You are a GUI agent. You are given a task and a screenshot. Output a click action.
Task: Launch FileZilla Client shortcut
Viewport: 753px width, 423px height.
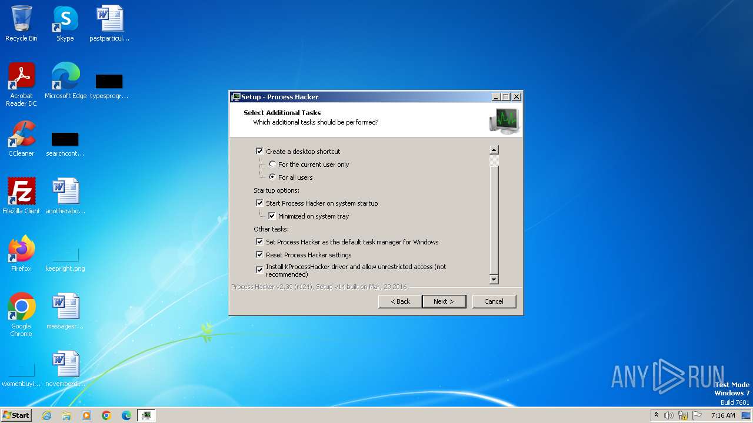pos(21,196)
